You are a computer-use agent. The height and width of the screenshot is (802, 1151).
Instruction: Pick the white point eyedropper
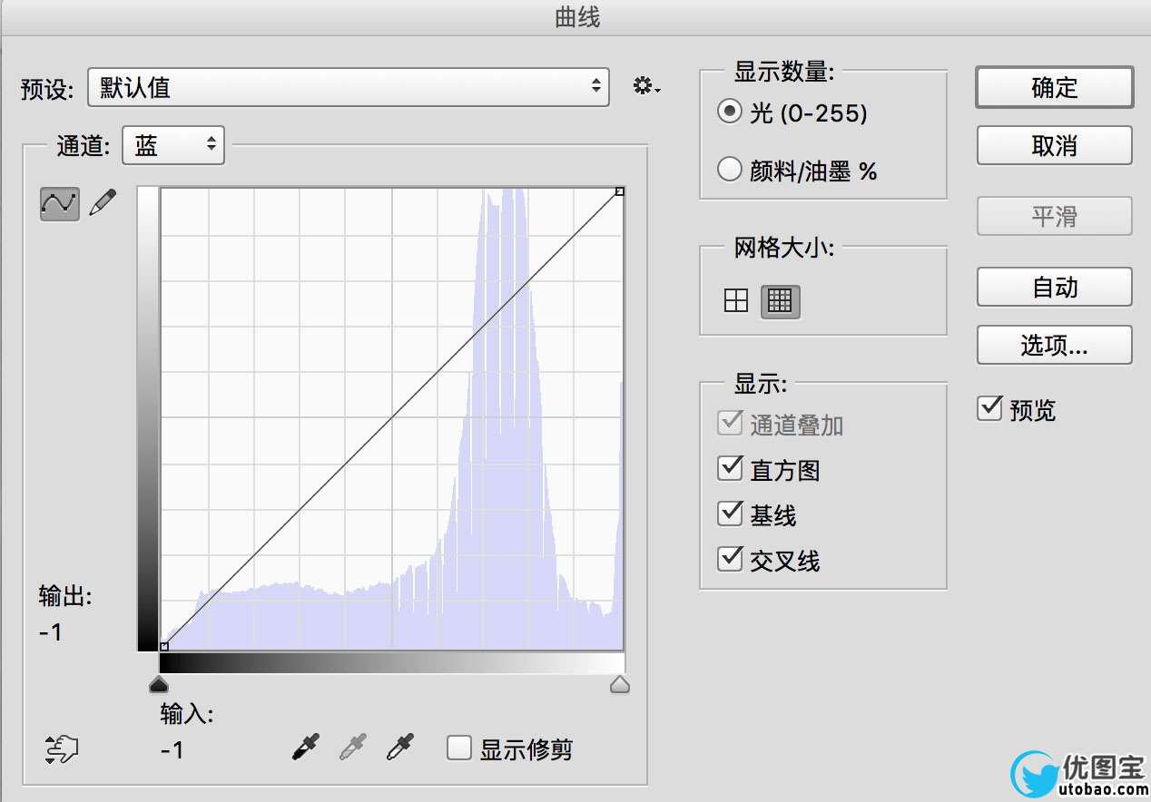click(x=399, y=748)
